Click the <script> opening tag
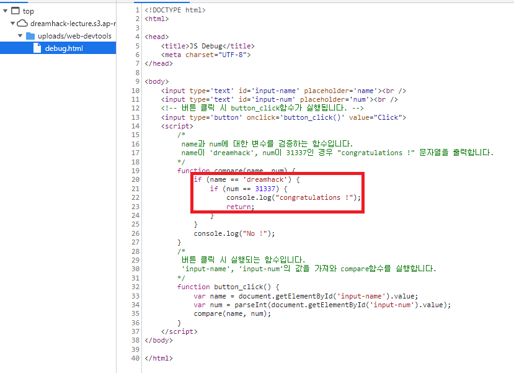 tap(177, 126)
